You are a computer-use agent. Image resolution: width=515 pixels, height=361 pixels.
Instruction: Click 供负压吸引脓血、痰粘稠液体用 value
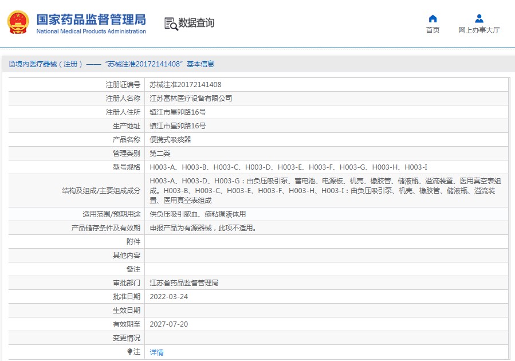coord(198,214)
